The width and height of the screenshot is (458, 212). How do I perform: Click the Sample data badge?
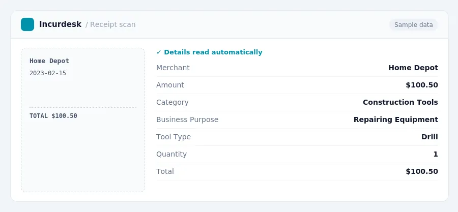coord(413,25)
